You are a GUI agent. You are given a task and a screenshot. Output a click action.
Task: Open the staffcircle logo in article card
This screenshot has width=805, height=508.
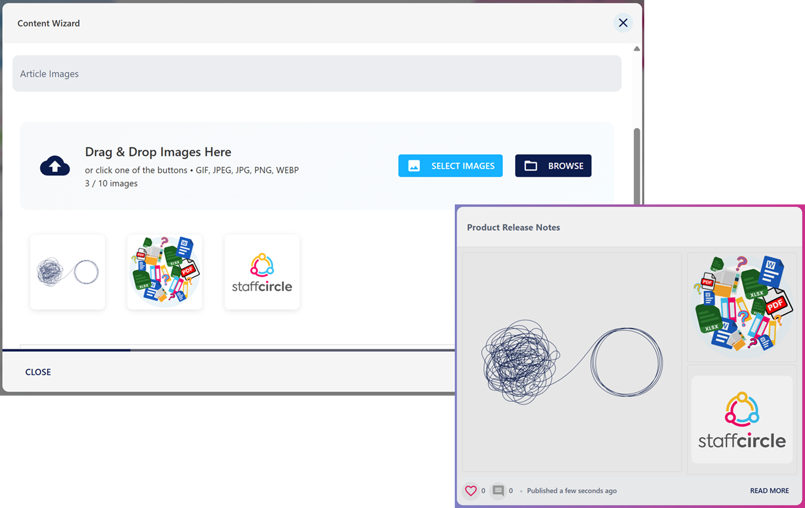coord(742,419)
